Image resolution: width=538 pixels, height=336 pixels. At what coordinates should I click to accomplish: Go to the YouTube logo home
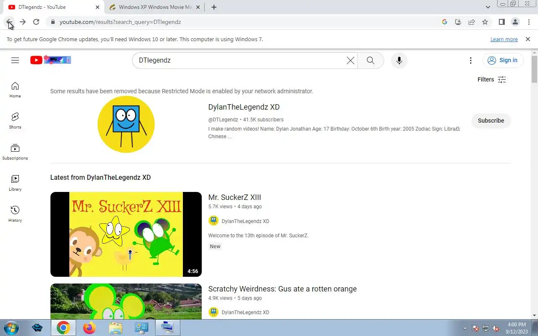[x=50, y=60]
